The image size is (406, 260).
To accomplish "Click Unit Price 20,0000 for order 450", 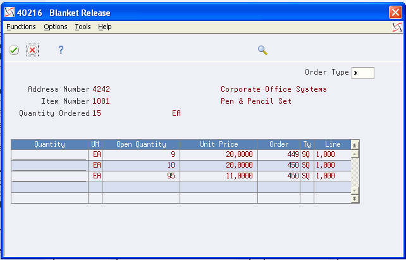I will [x=219, y=166].
